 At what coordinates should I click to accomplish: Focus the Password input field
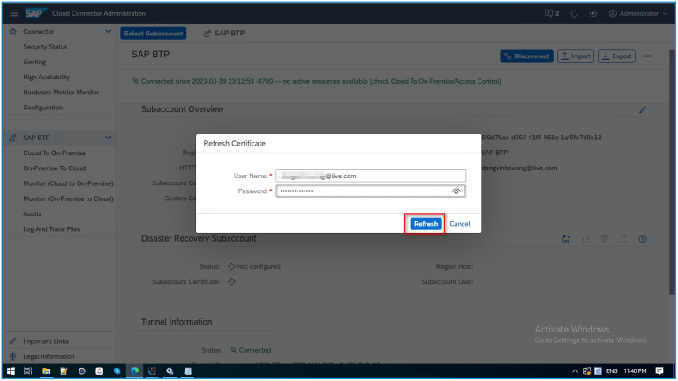(371, 190)
